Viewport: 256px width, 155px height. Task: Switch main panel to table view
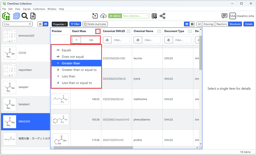tap(187, 24)
